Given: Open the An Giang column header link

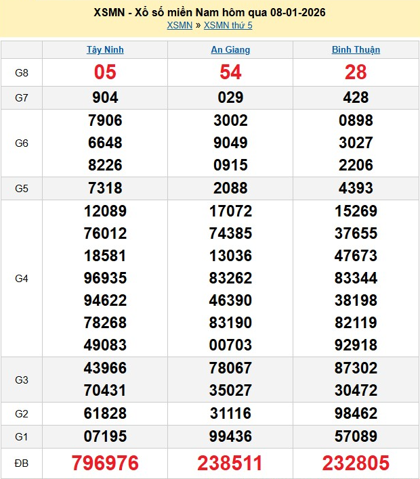Looking at the screenshot, I should [x=230, y=49].
